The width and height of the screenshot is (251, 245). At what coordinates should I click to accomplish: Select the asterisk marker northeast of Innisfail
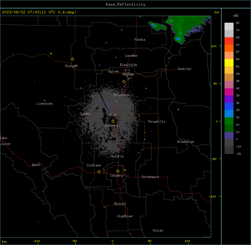point(146,88)
